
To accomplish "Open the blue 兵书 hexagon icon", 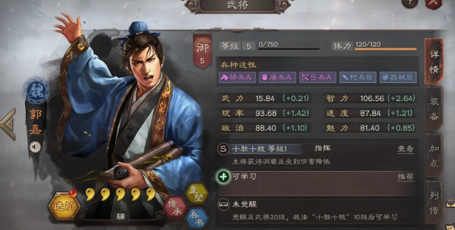I will tap(197, 219).
